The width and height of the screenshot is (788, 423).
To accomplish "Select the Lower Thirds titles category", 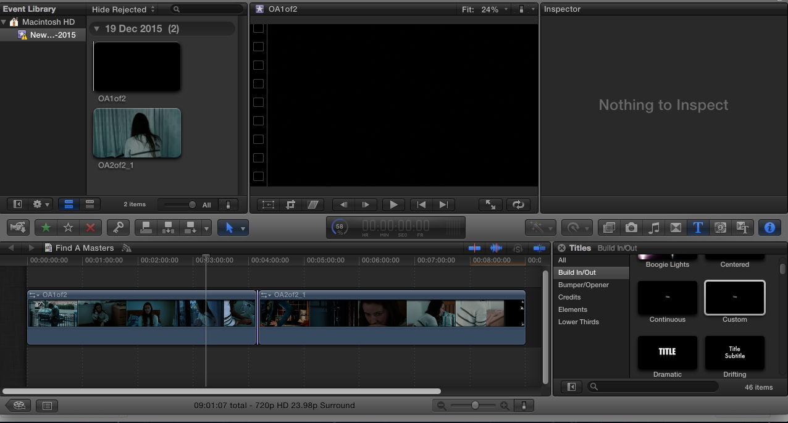I will (578, 322).
